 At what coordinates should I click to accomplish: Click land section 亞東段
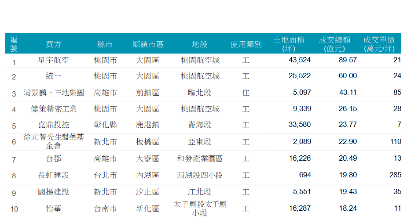pos(200,142)
